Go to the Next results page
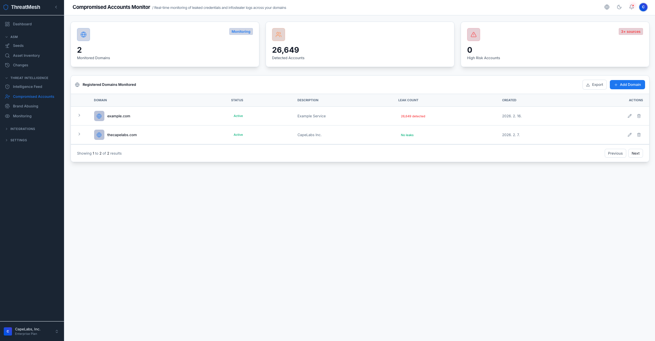655x341 pixels. point(635,153)
